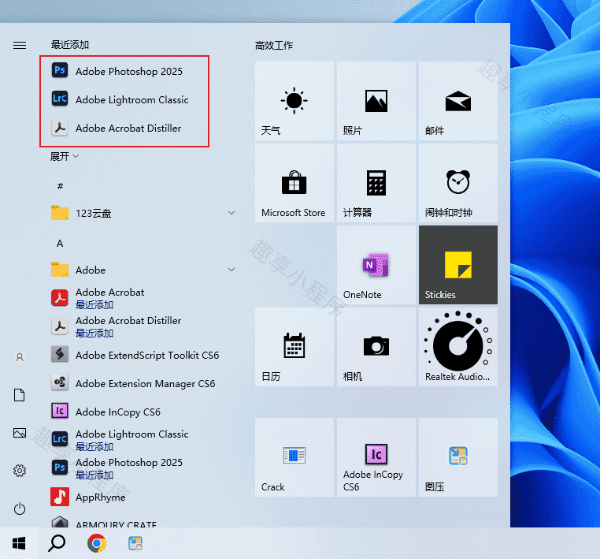This screenshot has width=600, height=559.
Task: Open ARMOURY CRATE app entry
Action: click(143, 521)
